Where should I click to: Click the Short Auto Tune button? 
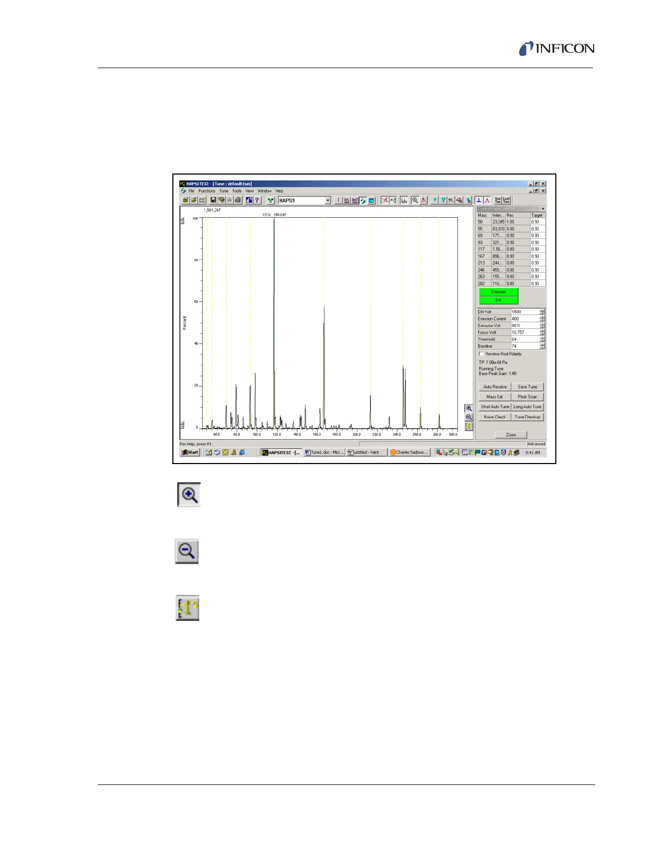(495, 407)
